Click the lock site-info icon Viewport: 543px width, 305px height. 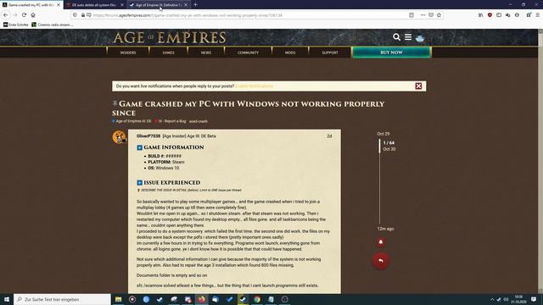(83, 15)
